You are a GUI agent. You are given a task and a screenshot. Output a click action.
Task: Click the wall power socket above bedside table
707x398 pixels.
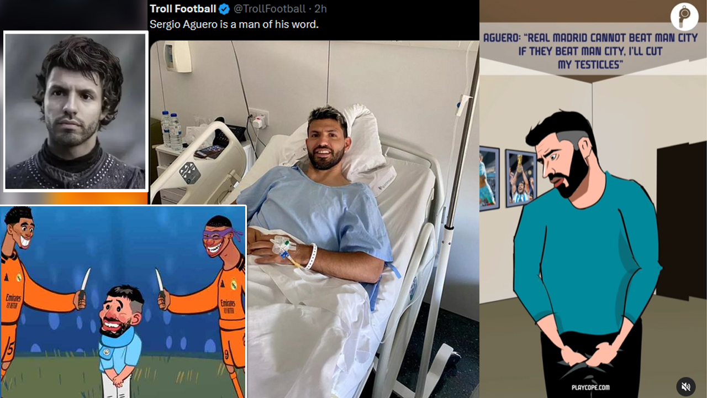click(258, 118)
